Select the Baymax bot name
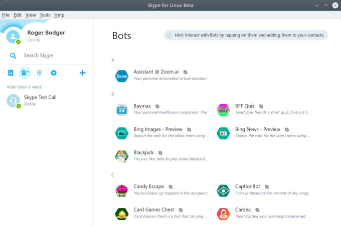 [142, 106]
